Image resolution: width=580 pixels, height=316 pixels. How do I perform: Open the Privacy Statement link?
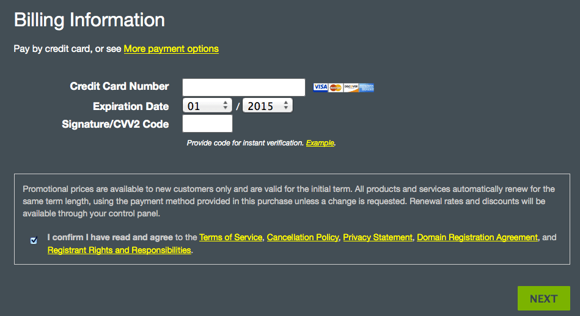pyautogui.click(x=378, y=237)
